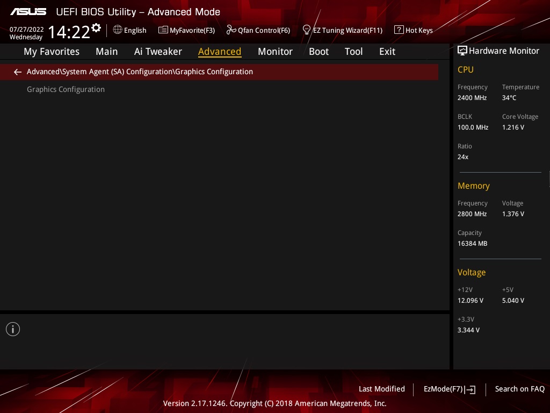
Task: Open the MyFavorite list icon
Action: [163, 30]
